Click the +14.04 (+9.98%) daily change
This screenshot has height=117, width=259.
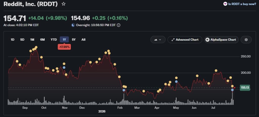tap(48, 18)
